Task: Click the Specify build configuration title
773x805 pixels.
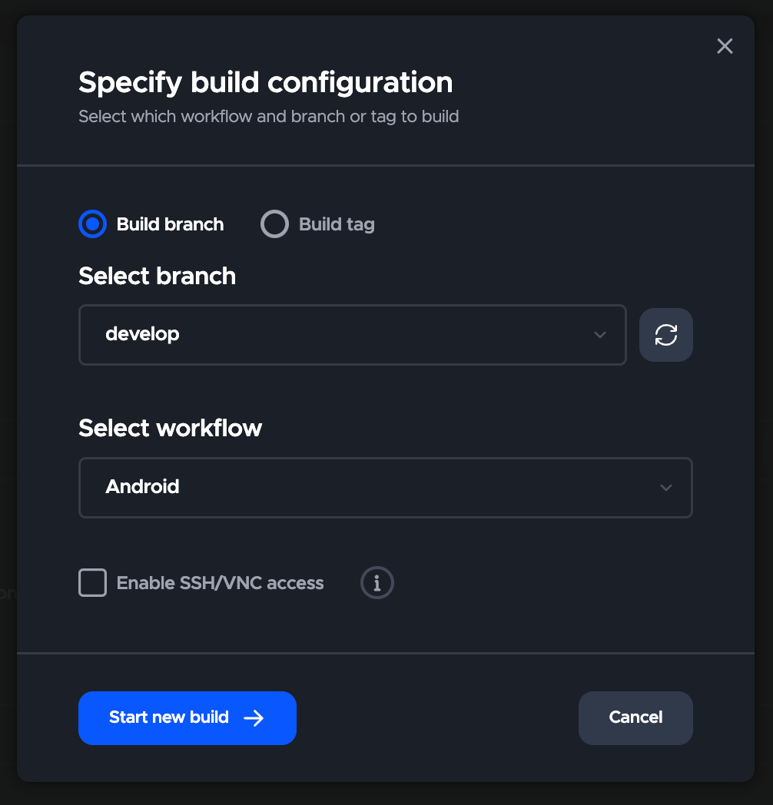Action: click(266, 82)
